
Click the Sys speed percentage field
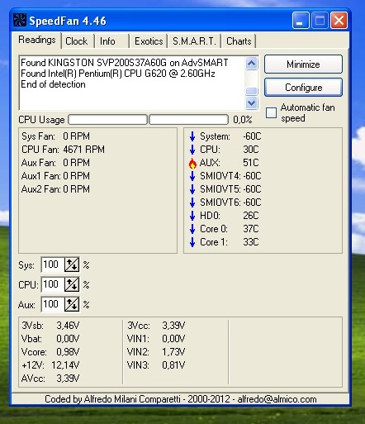click(x=53, y=264)
